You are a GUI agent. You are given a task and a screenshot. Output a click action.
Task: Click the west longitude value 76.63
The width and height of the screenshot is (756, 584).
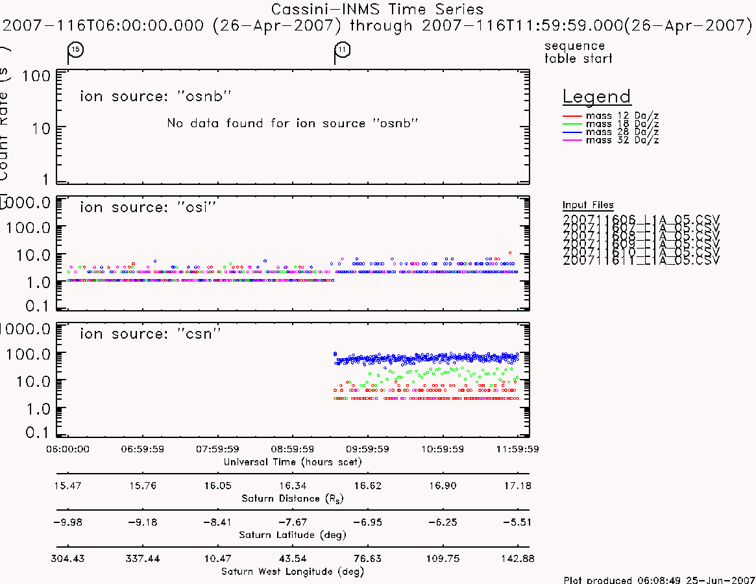pos(368,559)
